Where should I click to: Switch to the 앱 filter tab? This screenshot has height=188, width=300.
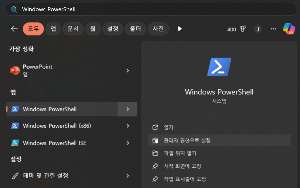(53, 29)
